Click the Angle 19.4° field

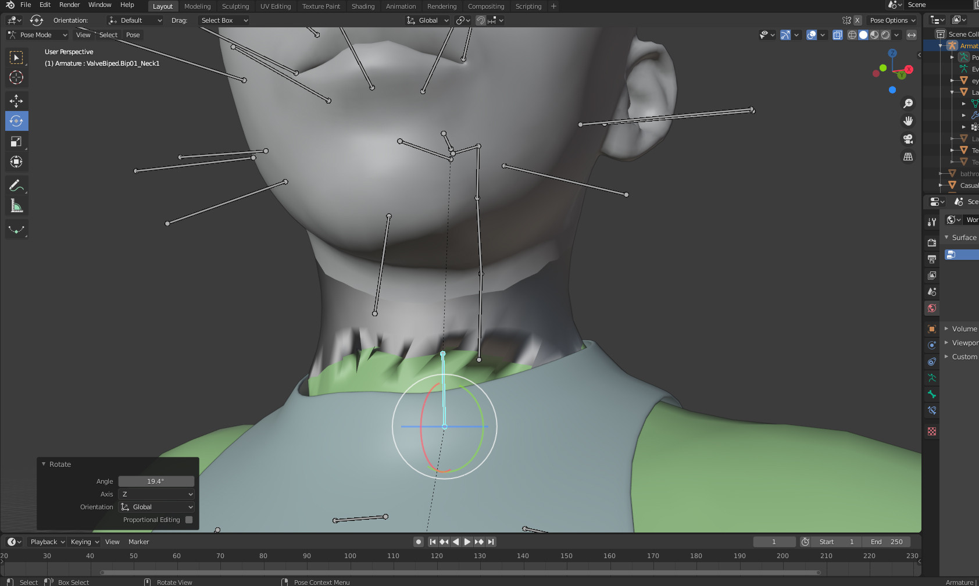156,481
